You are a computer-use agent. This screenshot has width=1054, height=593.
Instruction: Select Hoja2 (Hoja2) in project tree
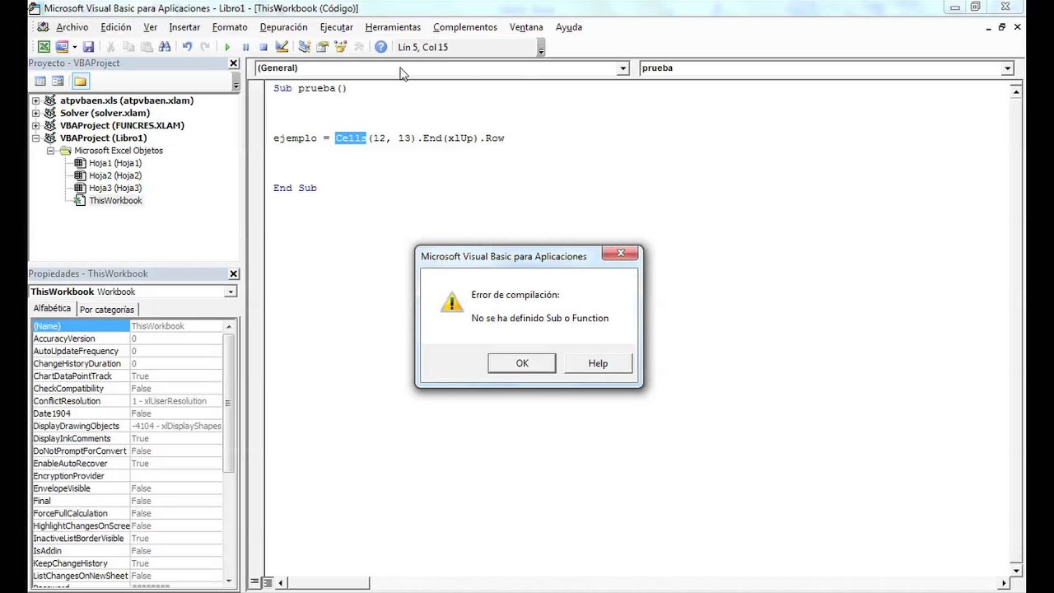(x=115, y=175)
